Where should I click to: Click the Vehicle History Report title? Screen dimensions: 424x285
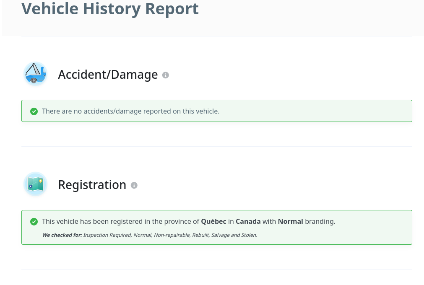click(110, 9)
